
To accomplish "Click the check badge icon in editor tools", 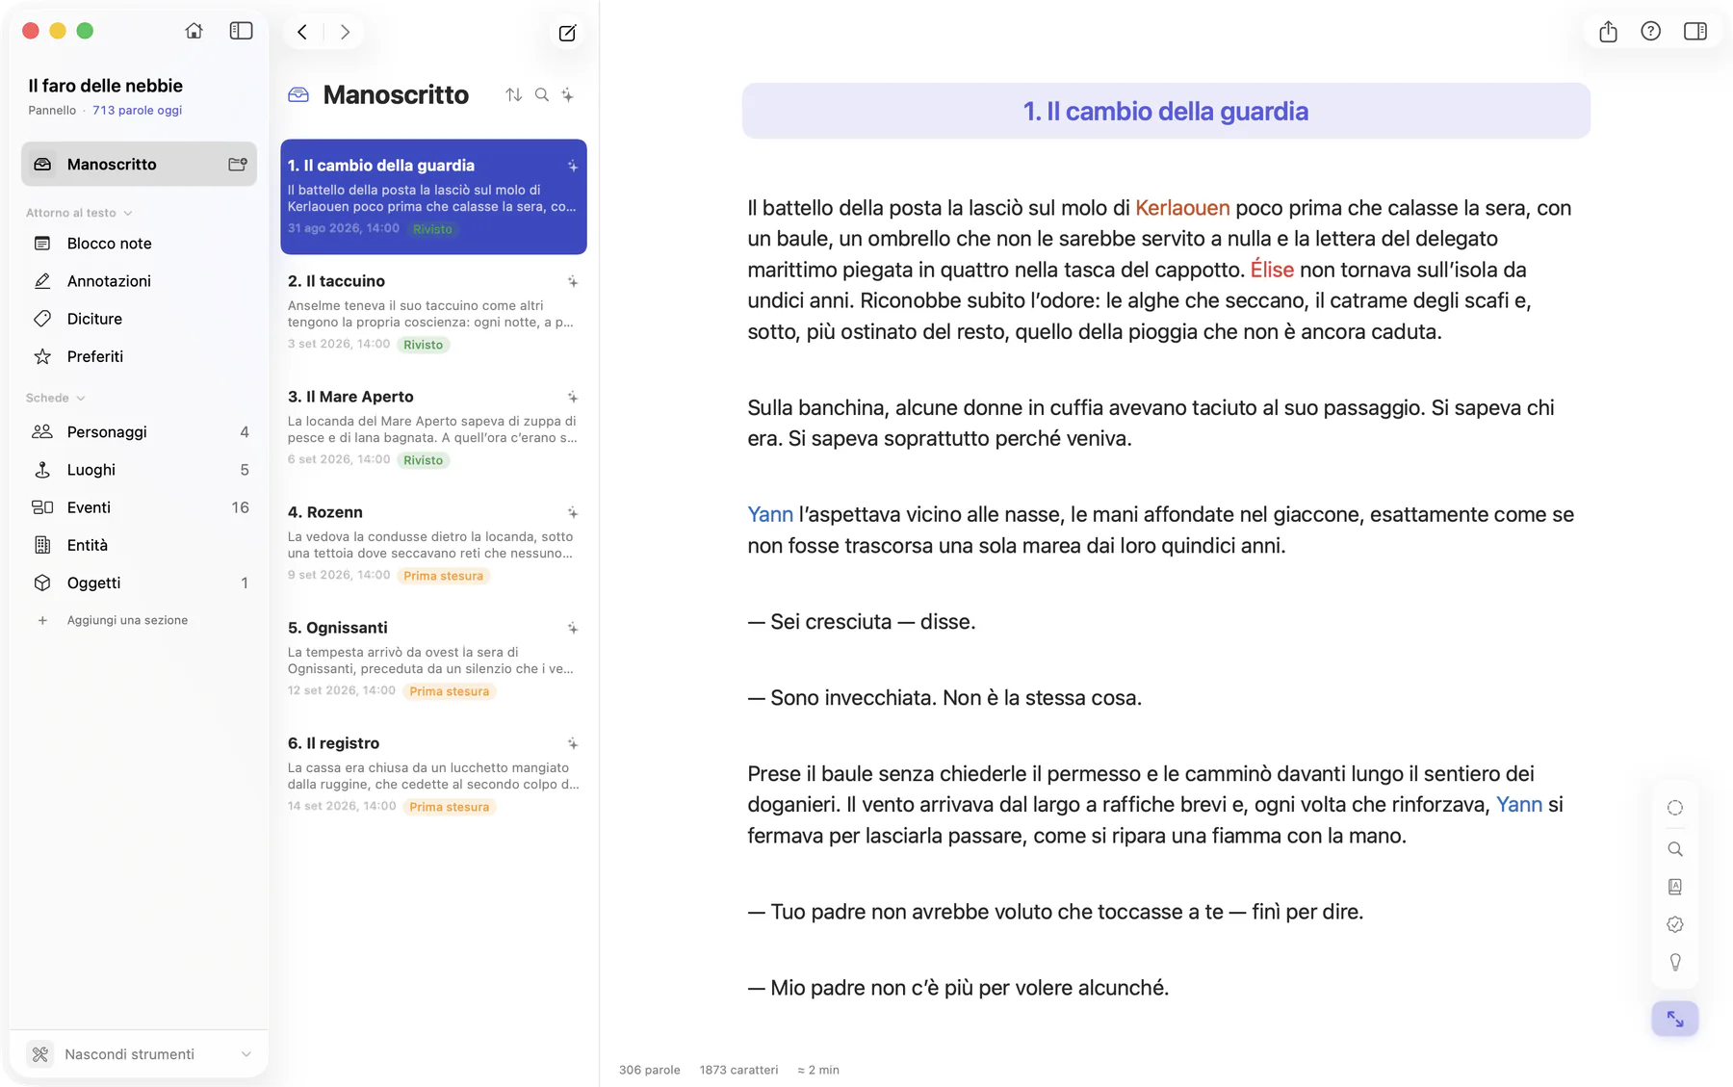I will pyautogui.click(x=1675, y=924).
